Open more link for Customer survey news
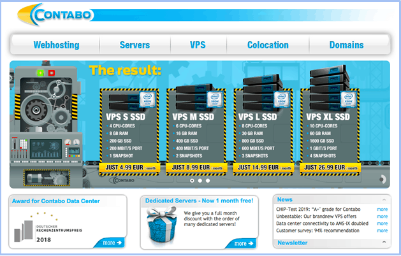 click(382, 231)
